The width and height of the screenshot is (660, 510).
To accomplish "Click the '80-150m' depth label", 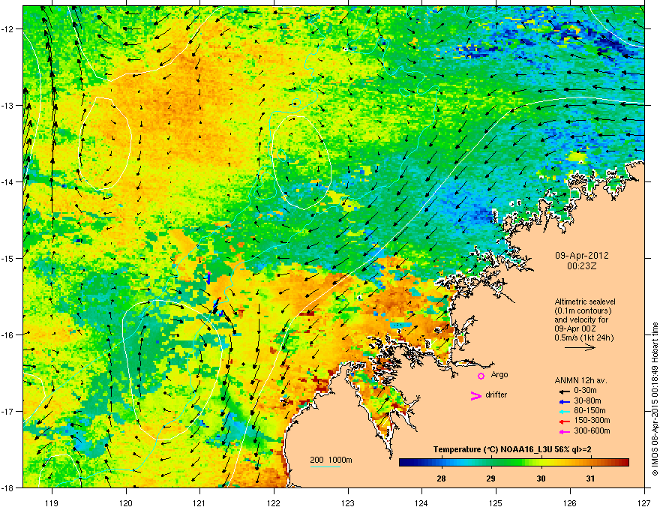I will (x=589, y=411).
